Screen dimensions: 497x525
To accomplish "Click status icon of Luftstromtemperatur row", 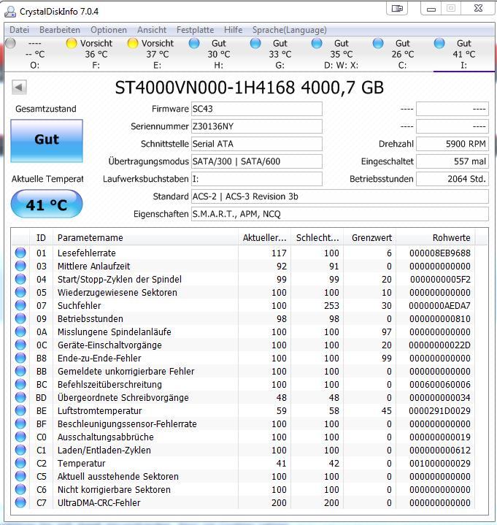I will 20,410.
